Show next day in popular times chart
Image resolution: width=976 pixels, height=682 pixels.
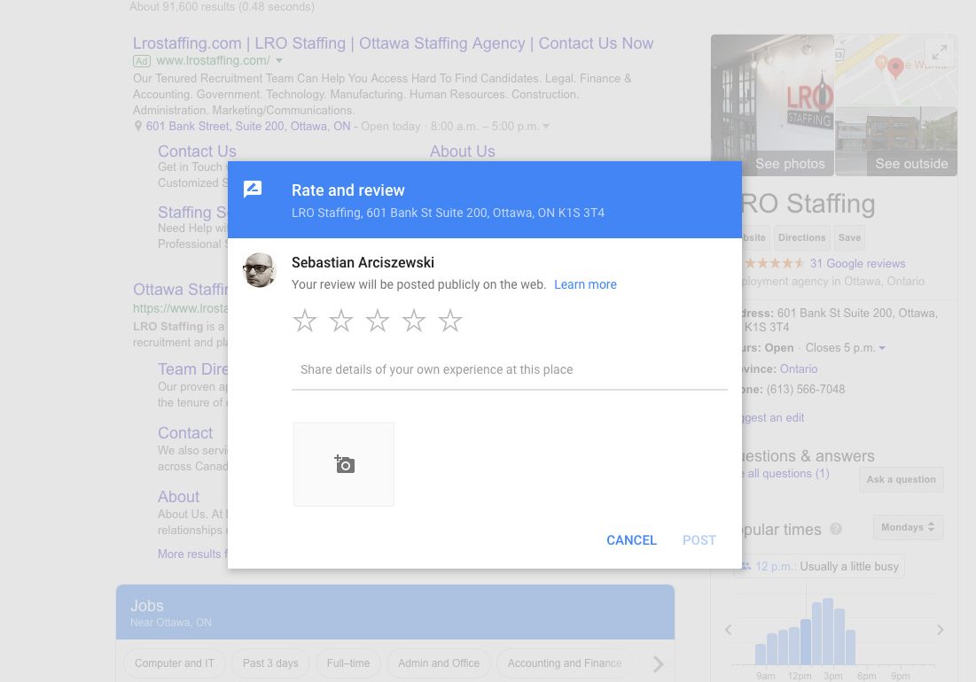coord(940,630)
